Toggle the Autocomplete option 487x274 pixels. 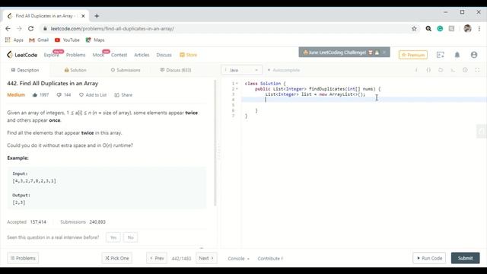tap(284, 70)
